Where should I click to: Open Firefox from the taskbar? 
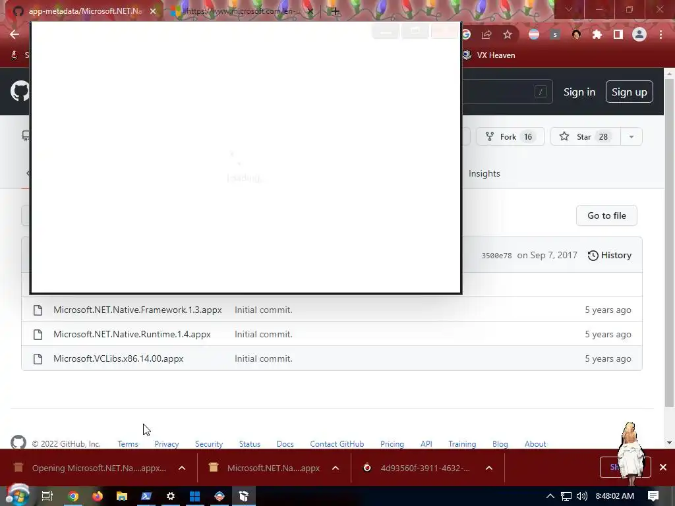point(98,496)
